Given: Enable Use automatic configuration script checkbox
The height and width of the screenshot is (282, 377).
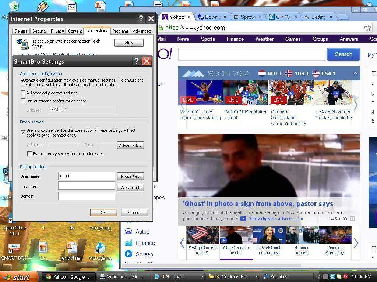Looking at the screenshot, I should [23, 101].
